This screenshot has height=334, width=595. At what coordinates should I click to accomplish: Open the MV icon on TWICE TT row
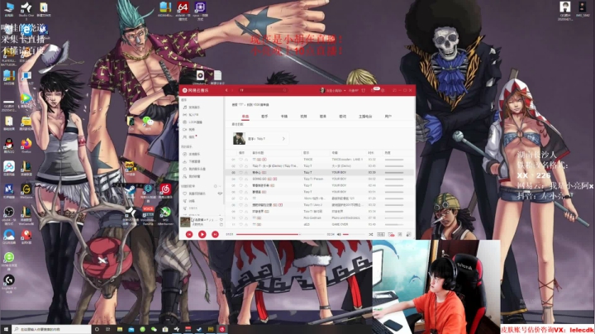[x=264, y=160]
